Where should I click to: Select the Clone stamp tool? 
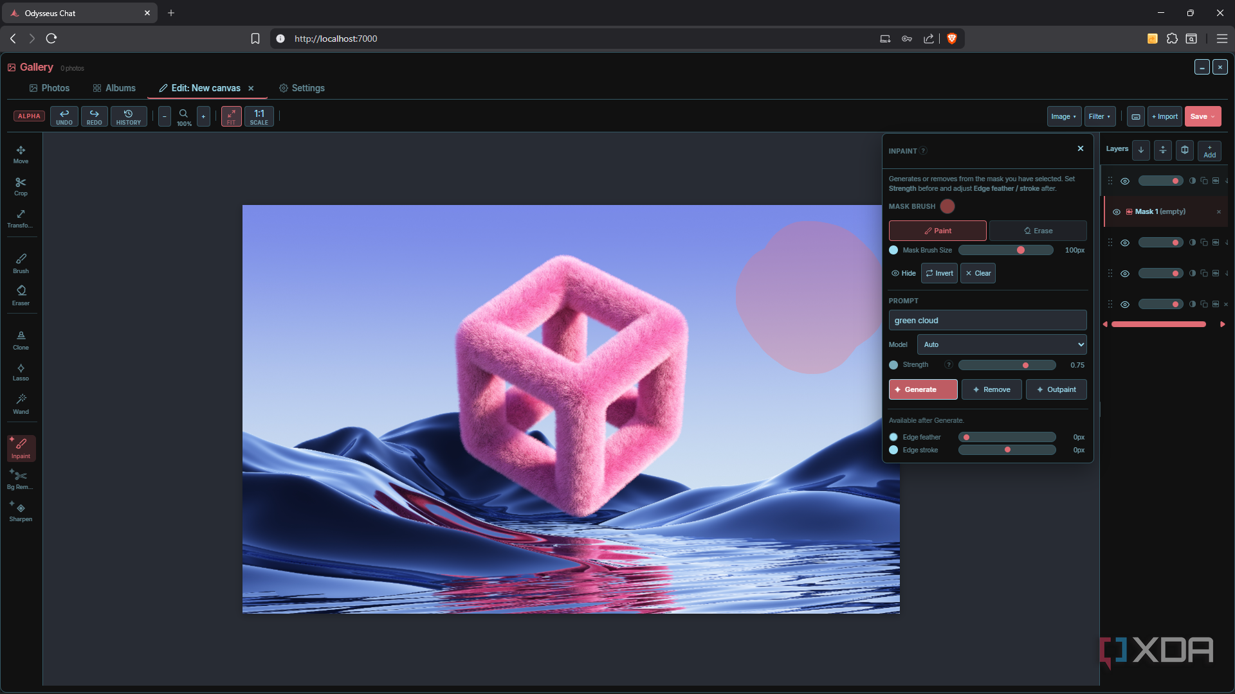click(x=21, y=341)
